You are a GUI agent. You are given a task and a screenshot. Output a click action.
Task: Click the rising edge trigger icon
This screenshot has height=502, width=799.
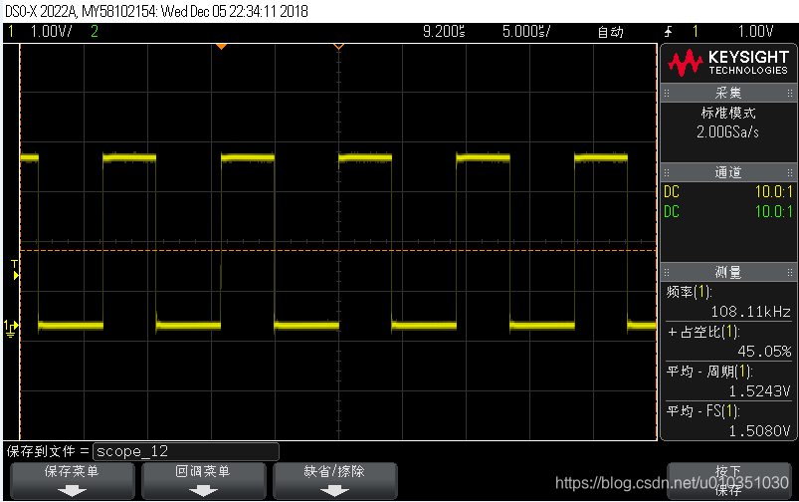(x=669, y=32)
